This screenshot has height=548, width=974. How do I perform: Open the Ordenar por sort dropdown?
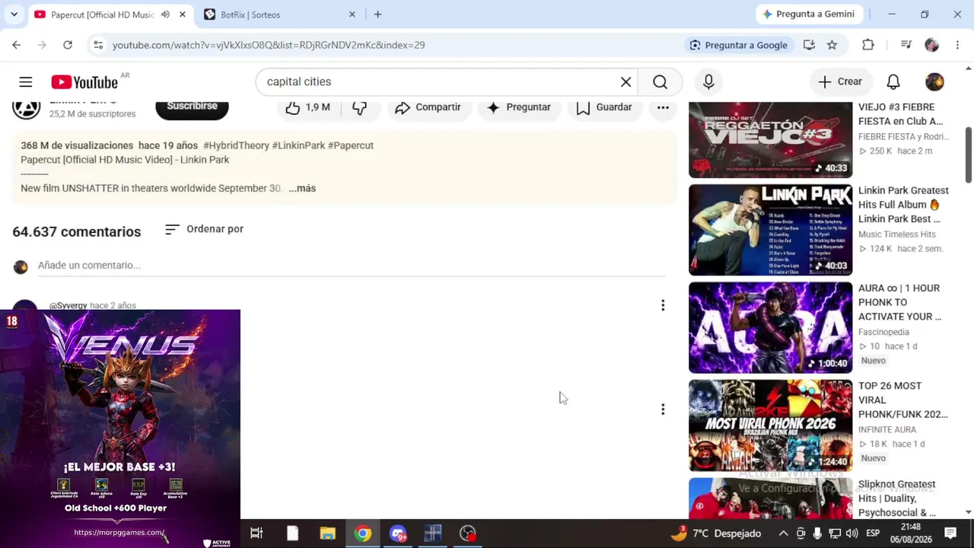pyautogui.click(x=204, y=229)
